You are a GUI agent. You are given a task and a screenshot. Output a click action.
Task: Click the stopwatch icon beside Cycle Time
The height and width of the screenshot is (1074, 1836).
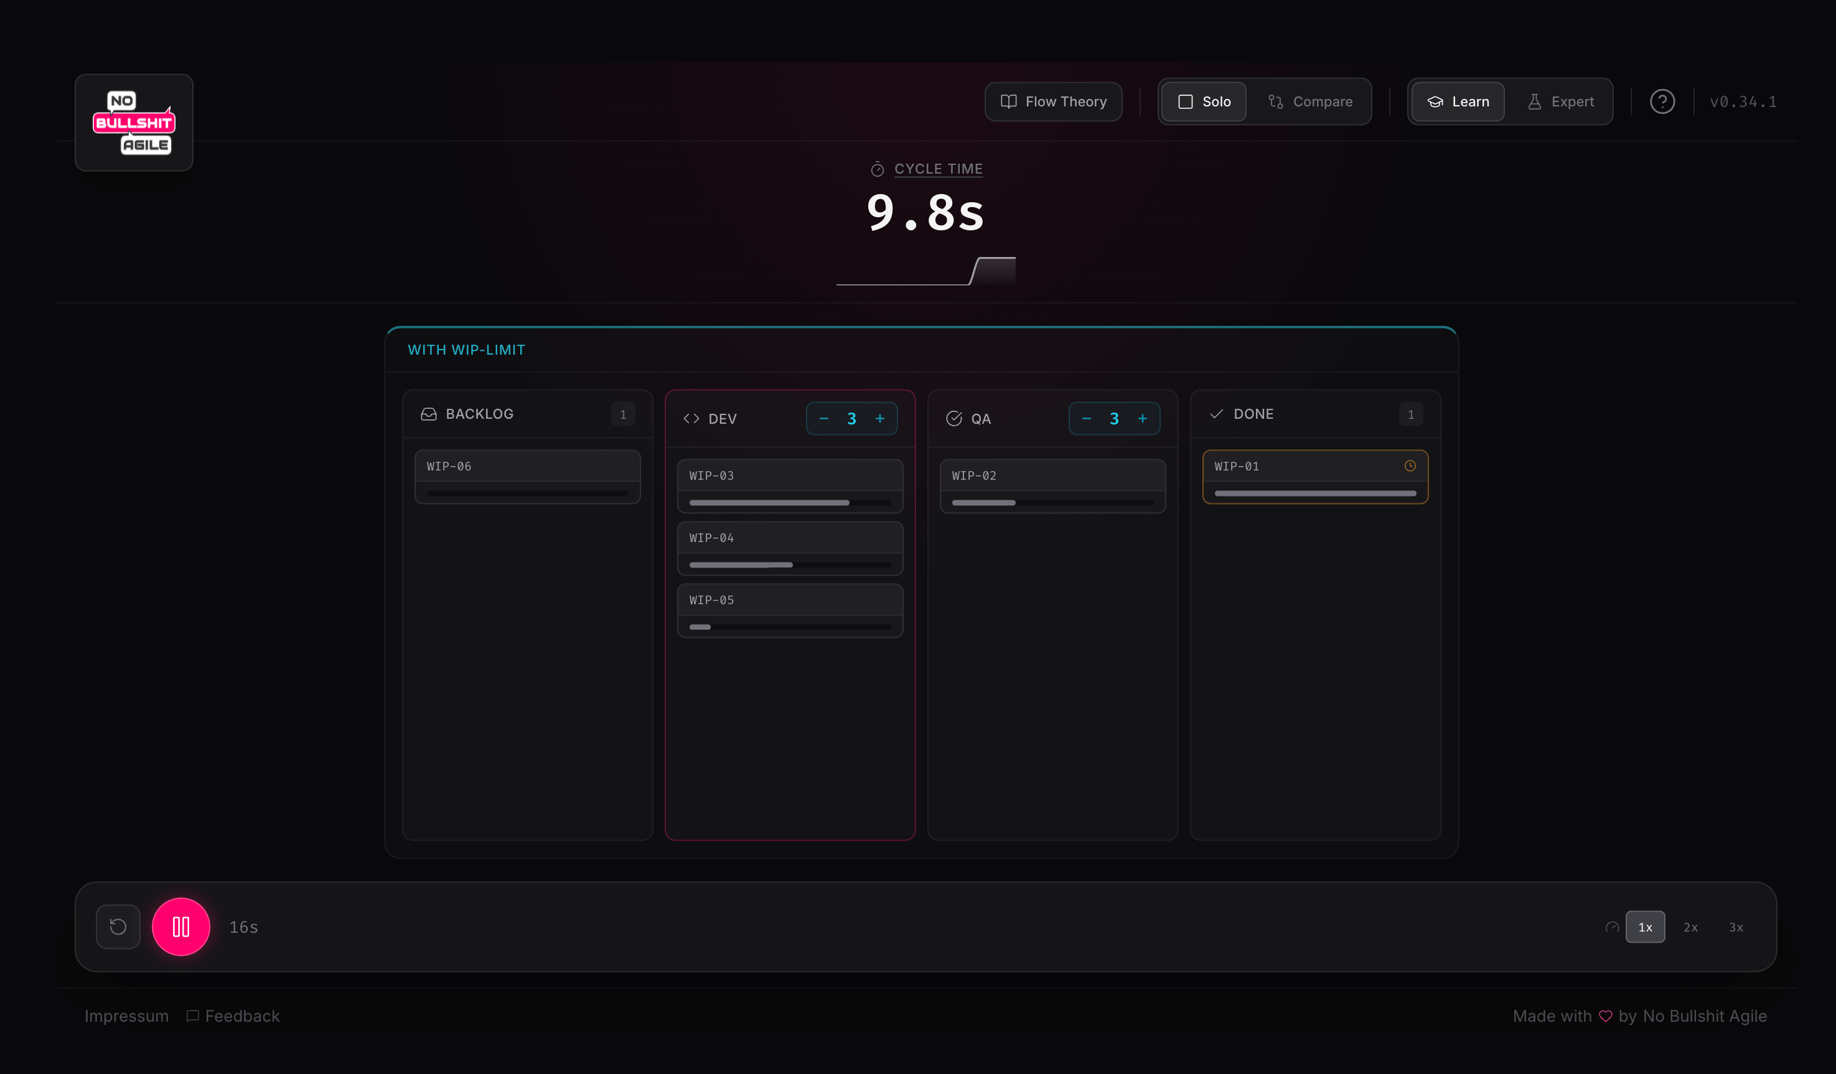click(x=877, y=170)
